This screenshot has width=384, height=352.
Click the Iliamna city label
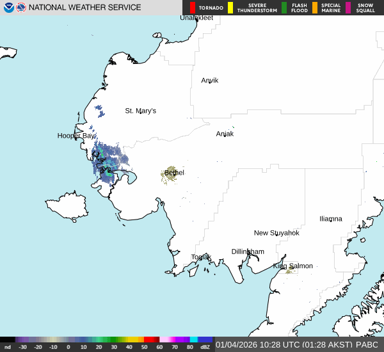click(x=331, y=219)
